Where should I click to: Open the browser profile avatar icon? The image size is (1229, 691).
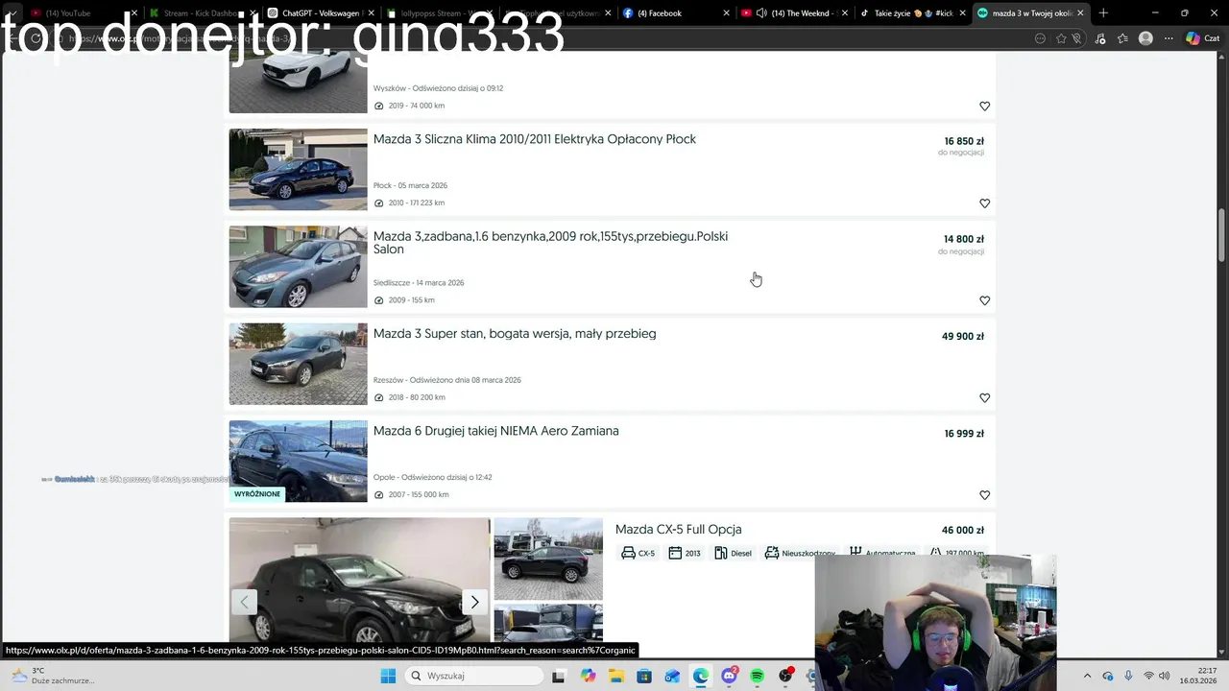click(x=1145, y=38)
